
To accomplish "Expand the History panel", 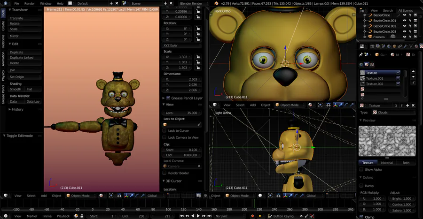I will click(10, 109).
